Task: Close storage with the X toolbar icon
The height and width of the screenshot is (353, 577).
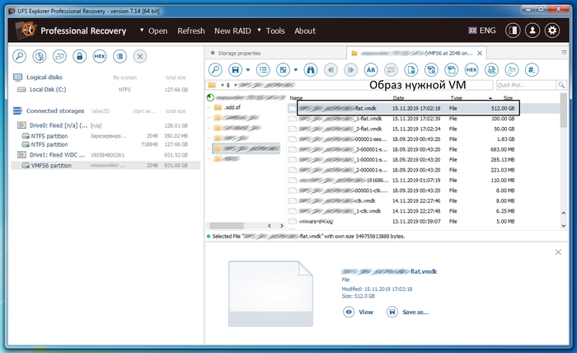Action: [140, 56]
